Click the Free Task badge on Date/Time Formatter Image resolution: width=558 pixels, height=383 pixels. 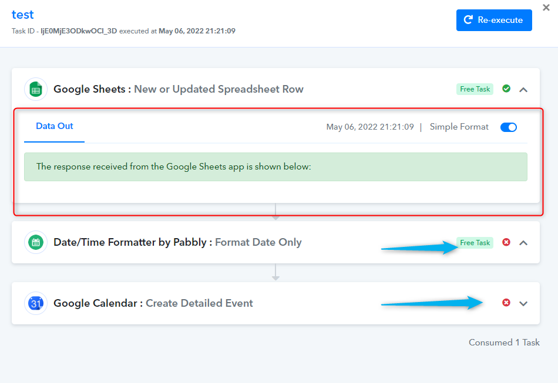[475, 243]
